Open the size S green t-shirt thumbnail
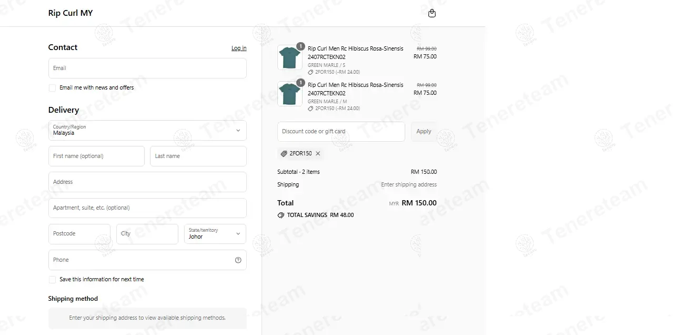 pos(289,57)
